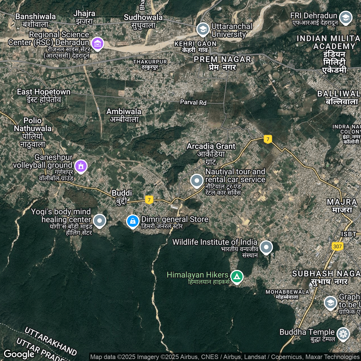Click the Buddha Temple dharma wheel pin

pos(343,334)
